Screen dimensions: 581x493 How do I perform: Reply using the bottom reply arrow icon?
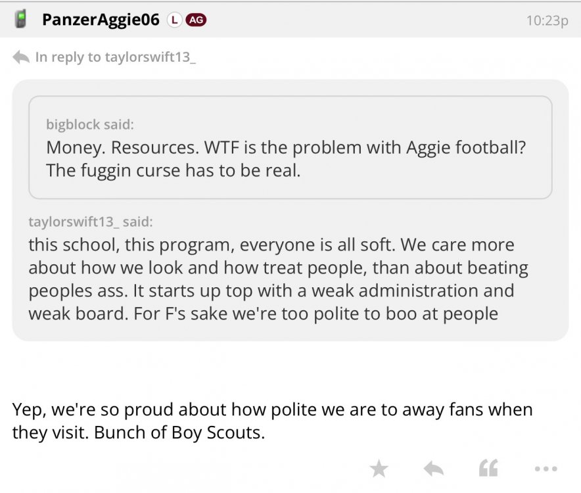point(433,468)
